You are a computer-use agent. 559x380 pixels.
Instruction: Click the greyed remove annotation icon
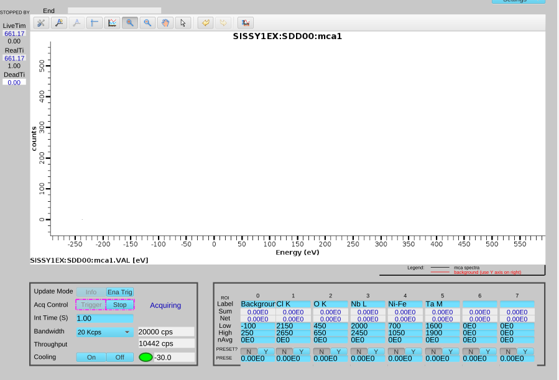tap(76, 23)
